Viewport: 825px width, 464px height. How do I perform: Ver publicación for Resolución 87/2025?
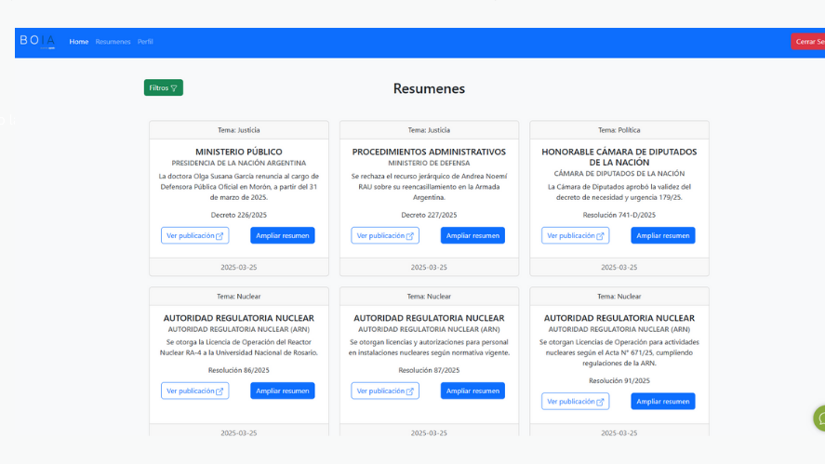[x=385, y=391]
